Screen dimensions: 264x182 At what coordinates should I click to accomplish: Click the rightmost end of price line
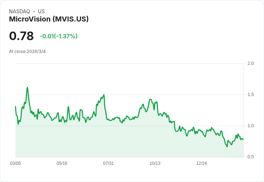click(243, 139)
